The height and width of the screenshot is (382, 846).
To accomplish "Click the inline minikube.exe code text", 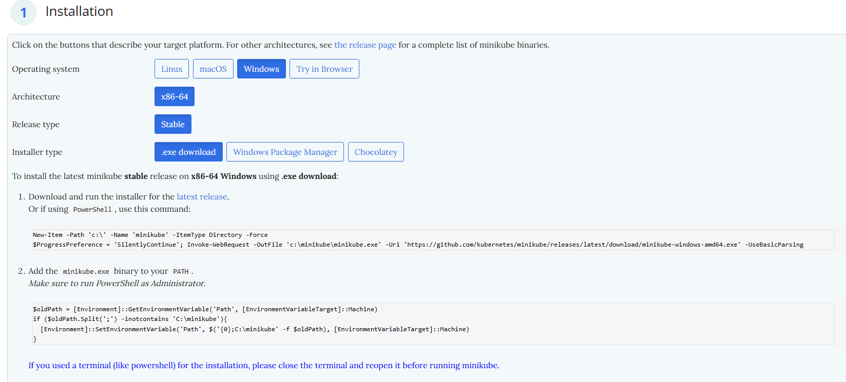I will 86,272.
